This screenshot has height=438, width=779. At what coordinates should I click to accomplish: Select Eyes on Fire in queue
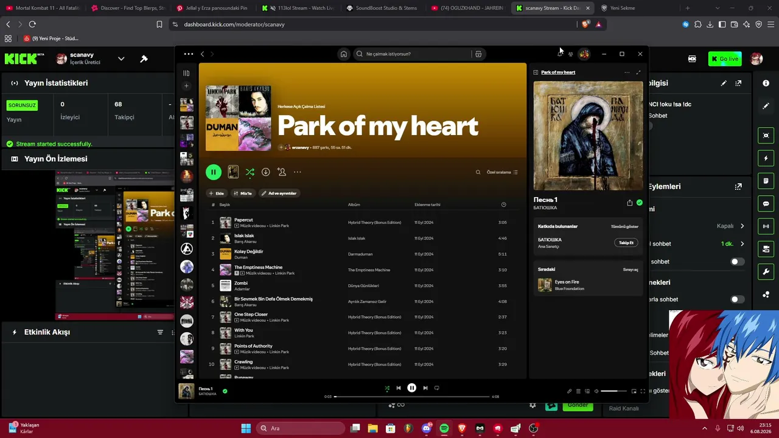pos(588,285)
